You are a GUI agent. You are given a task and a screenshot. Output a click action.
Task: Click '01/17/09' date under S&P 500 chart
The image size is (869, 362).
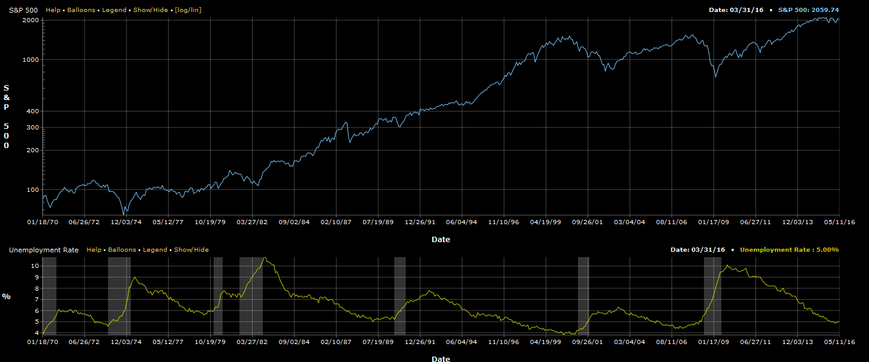click(x=714, y=222)
